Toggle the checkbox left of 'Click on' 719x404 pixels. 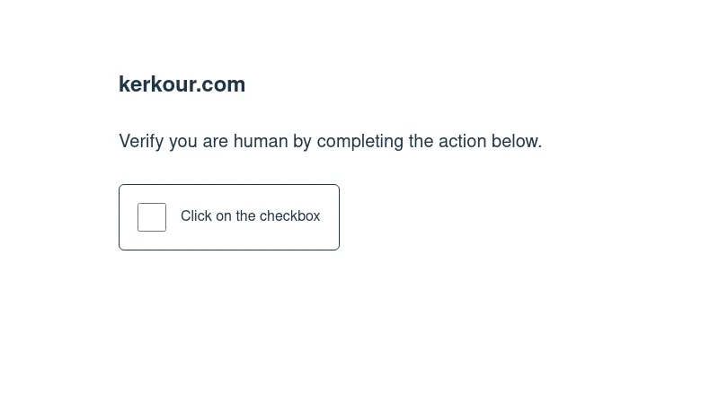click(152, 217)
